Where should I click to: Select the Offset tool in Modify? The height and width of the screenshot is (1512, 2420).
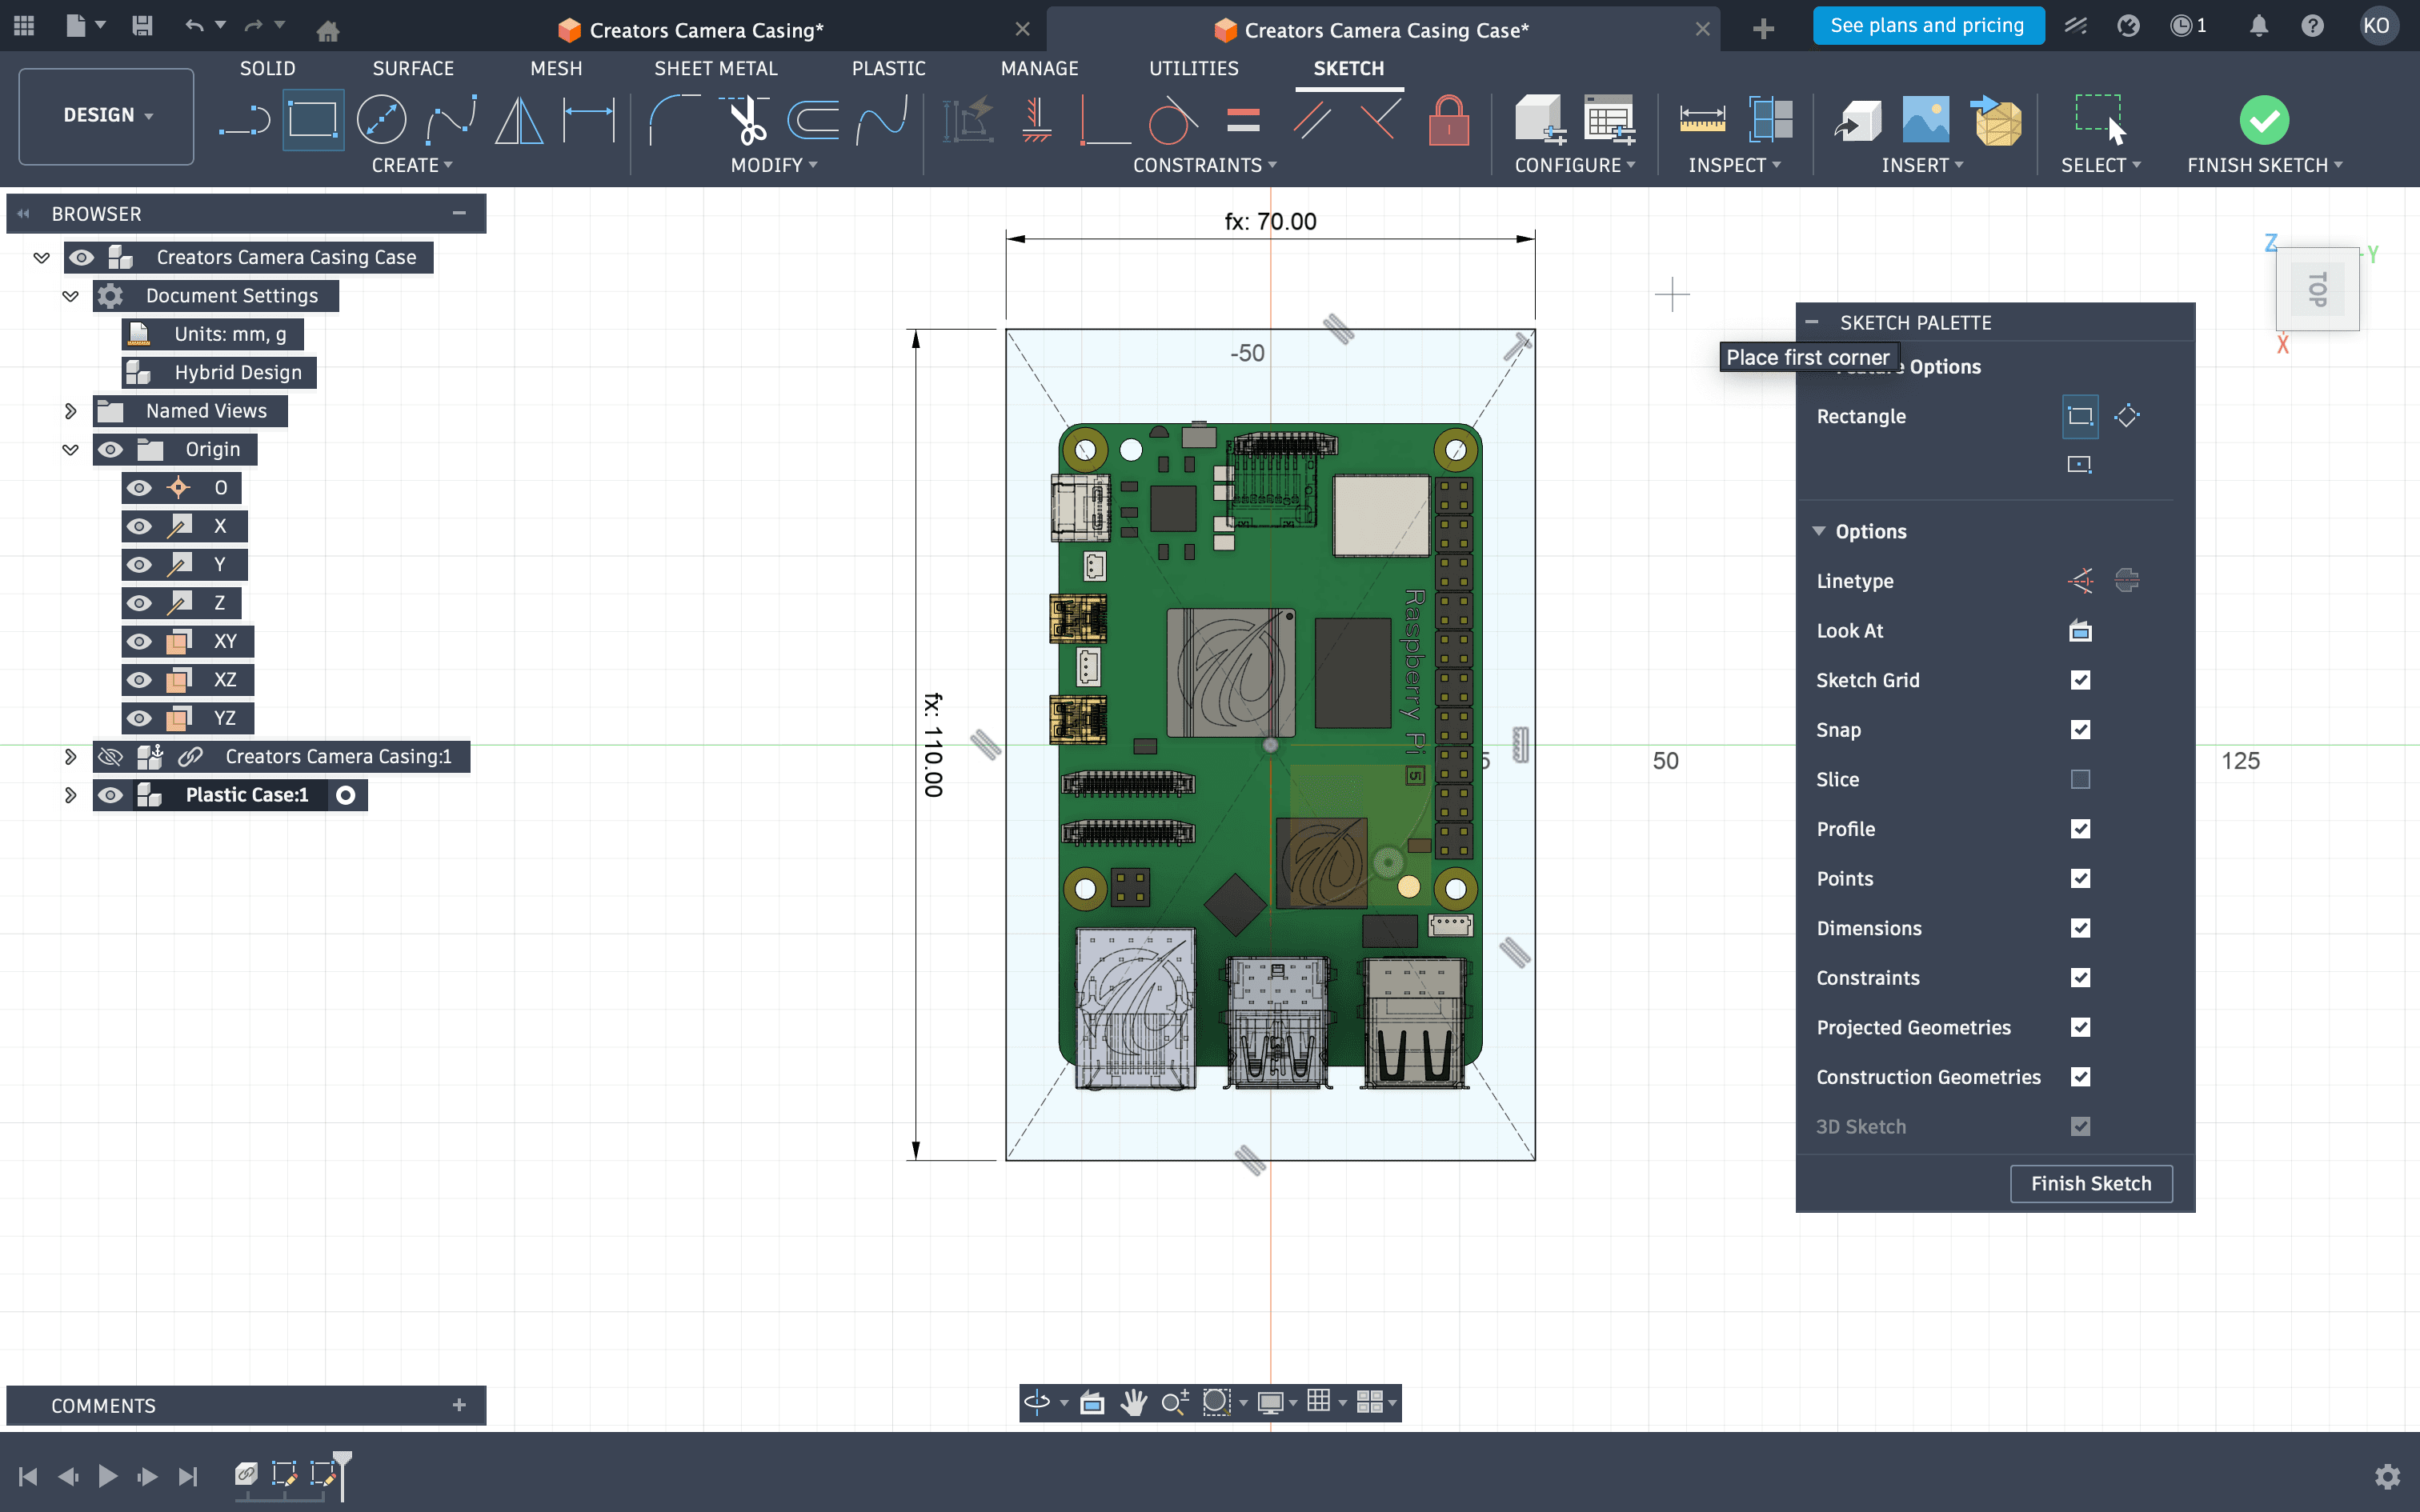click(813, 121)
